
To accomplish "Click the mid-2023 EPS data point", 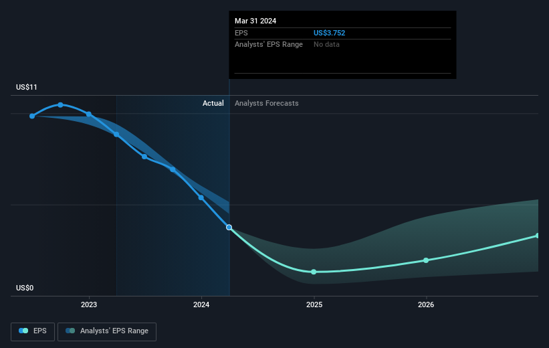I will tap(144, 157).
